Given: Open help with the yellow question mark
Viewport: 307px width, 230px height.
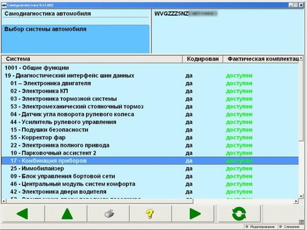Looking at the screenshot, I should pyautogui.click(x=151, y=213).
